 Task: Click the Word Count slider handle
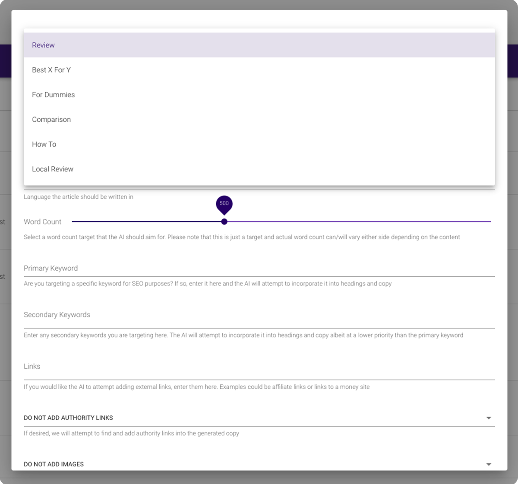[x=224, y=221]
